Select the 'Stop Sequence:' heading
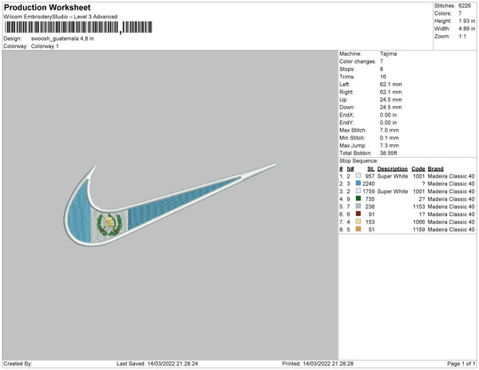Image resolution: width=479 pixels, height=370 pixels. click(358, 161)
